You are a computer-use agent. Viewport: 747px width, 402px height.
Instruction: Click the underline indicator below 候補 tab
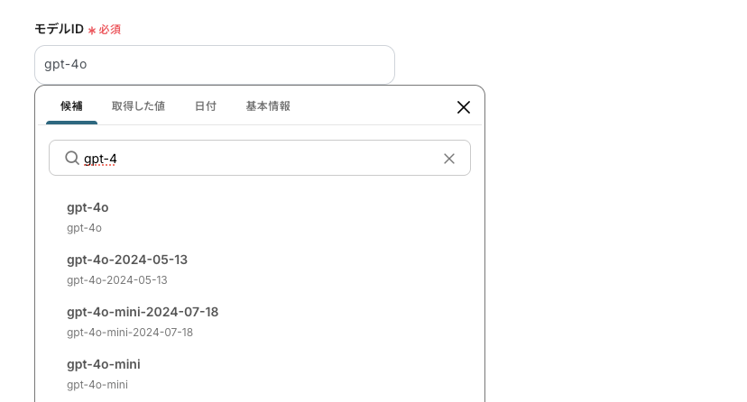coord(71,123)
